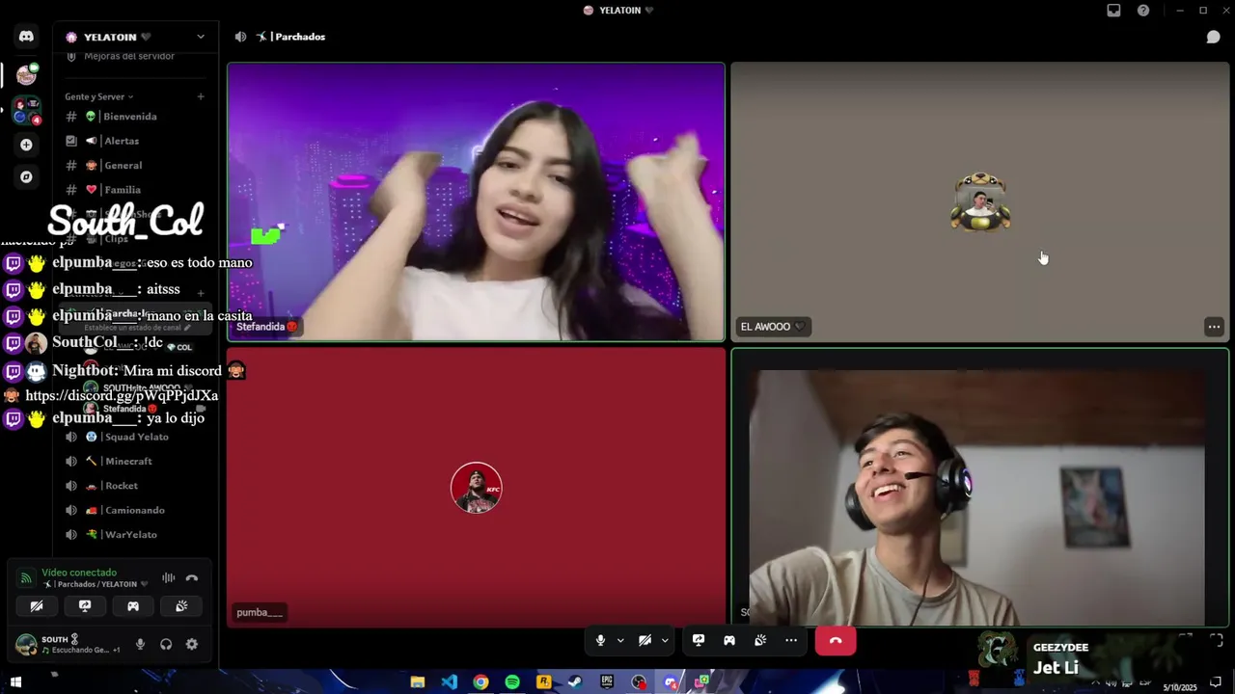1235x694 pixels.
Task: Open Spotify from the taskbar
Action: point(512,682)
